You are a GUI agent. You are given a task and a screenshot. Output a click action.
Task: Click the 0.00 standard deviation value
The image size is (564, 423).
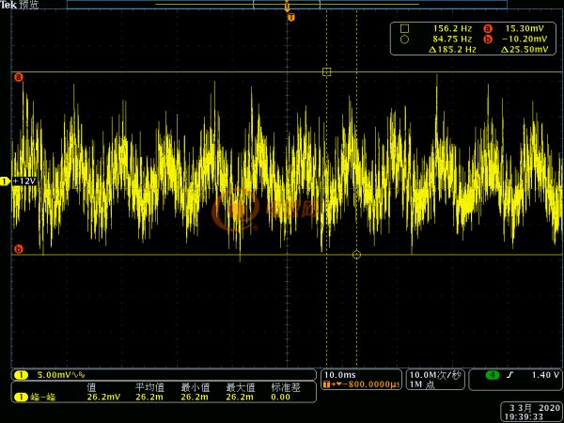(280, 397)
